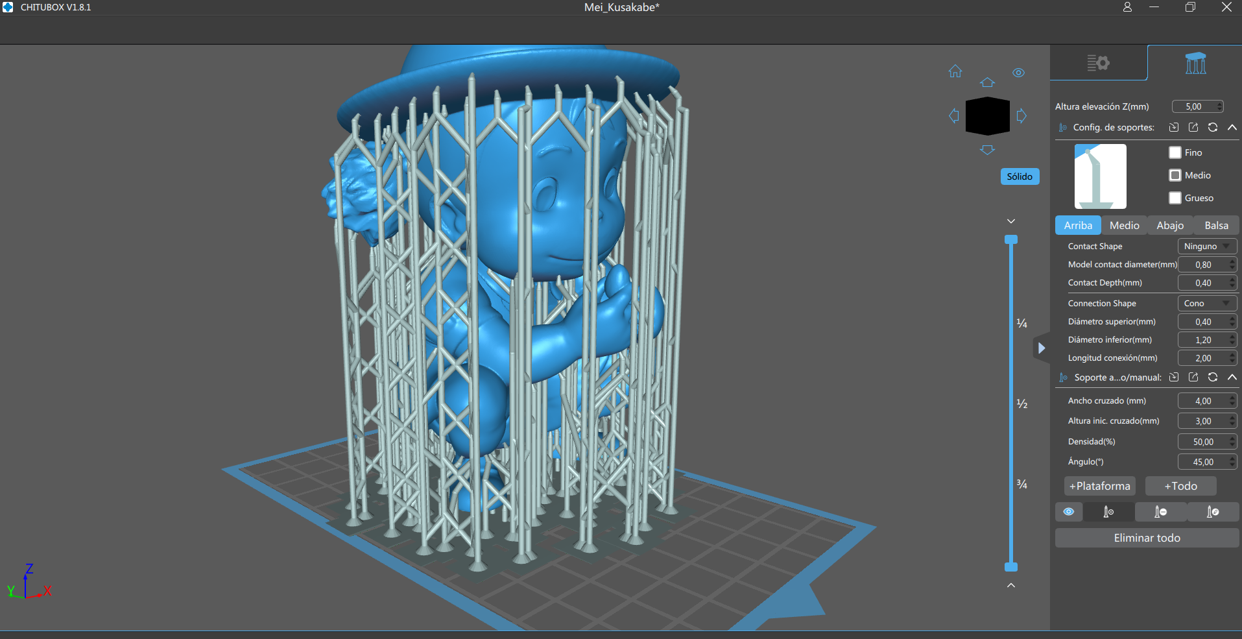Viewport: 1242px width, 639px height.
Task: Rotate view down with the bottom arrow
Action: click(x=987, y=150)
